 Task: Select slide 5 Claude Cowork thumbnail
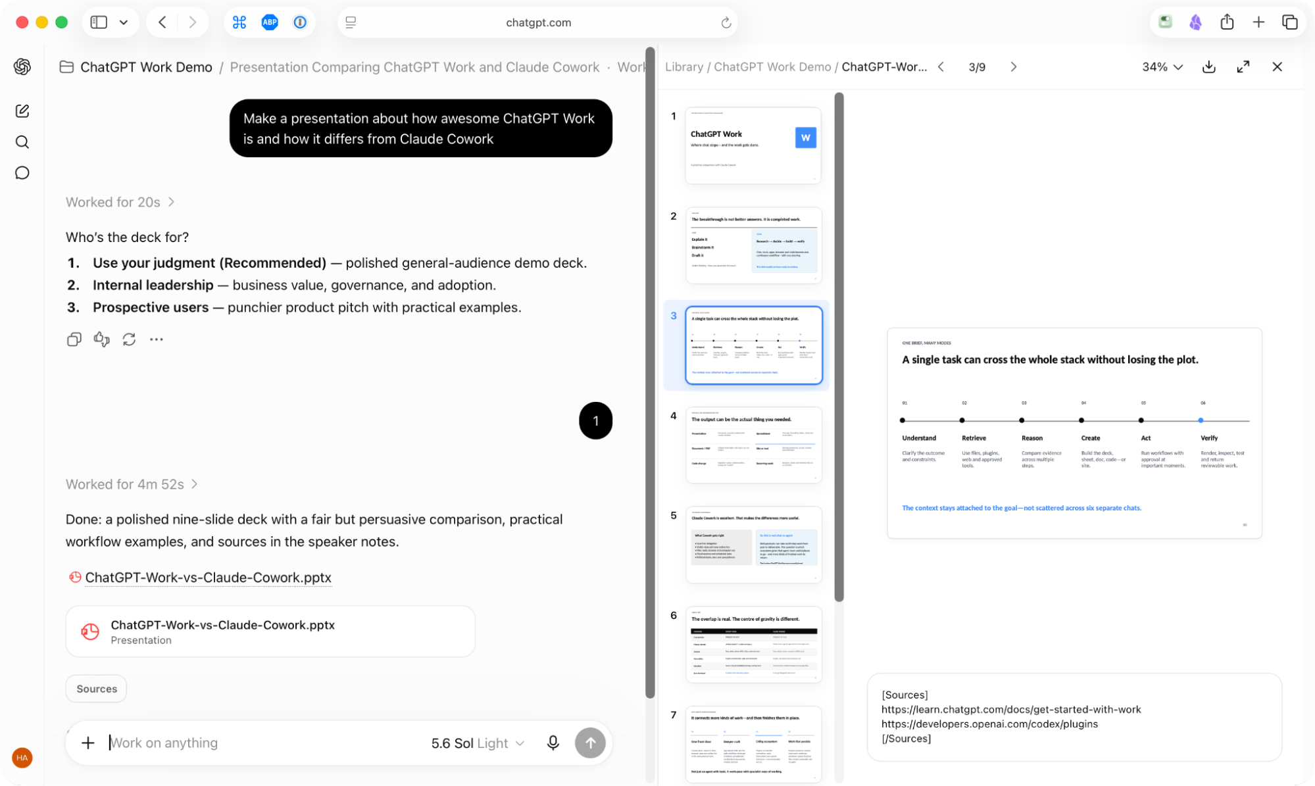click(753, 545)
